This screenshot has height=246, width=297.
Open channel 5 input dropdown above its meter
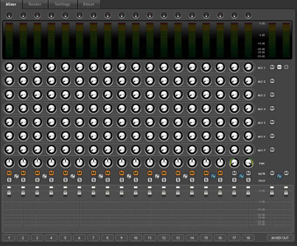[65, 15]
